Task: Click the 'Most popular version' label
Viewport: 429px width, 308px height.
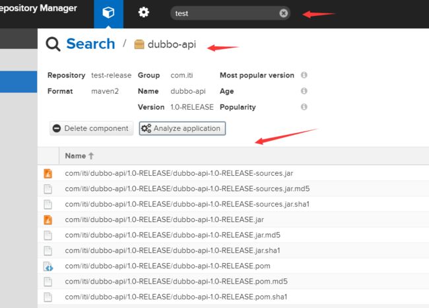Action: pos(257,75)
